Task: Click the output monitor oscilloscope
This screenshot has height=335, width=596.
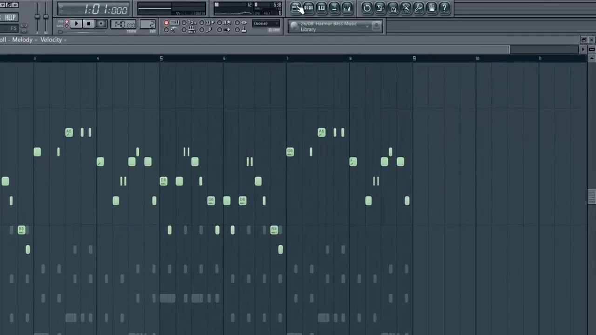Action: (171, 9)
